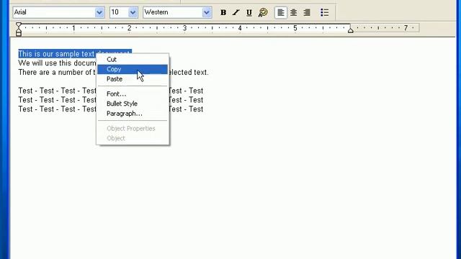Open the Western script dropdown

click(207, 12)
